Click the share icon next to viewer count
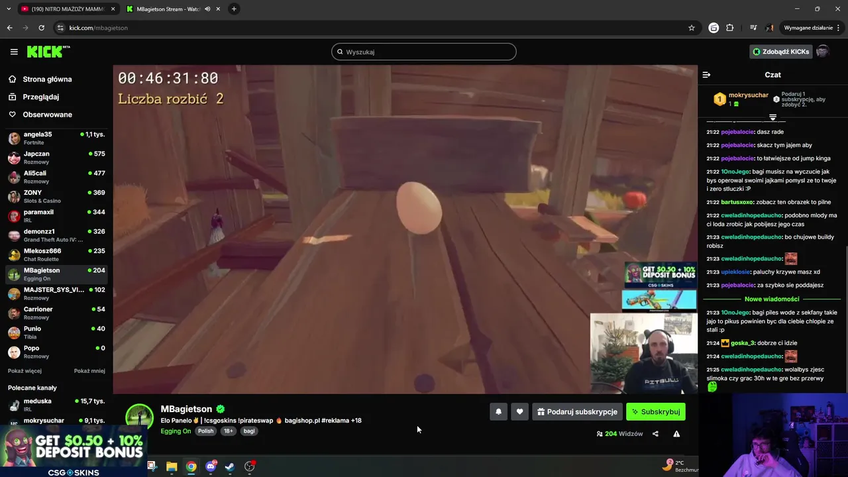This screenshot has height=477, width=848. coord(655,434)
